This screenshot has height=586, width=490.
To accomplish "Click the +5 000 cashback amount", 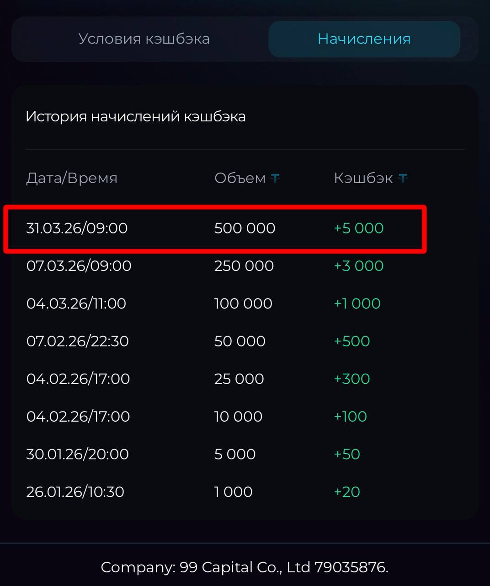I will pos(358,228).
